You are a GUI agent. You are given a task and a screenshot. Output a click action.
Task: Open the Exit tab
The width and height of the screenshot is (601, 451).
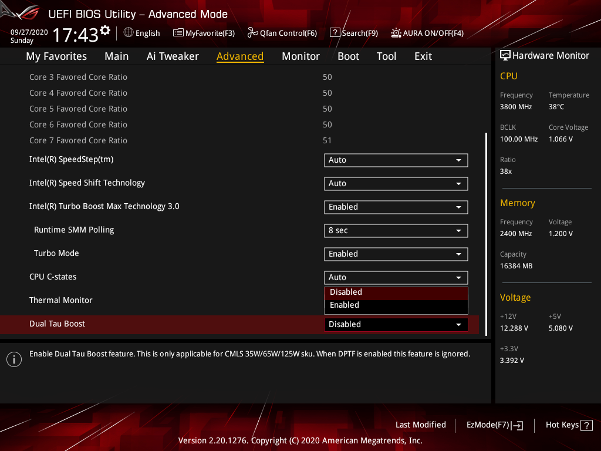(x=423, y=56)
